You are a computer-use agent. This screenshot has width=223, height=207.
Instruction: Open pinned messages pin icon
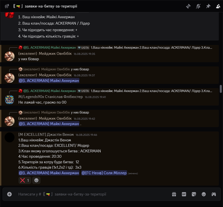(208, 6)
